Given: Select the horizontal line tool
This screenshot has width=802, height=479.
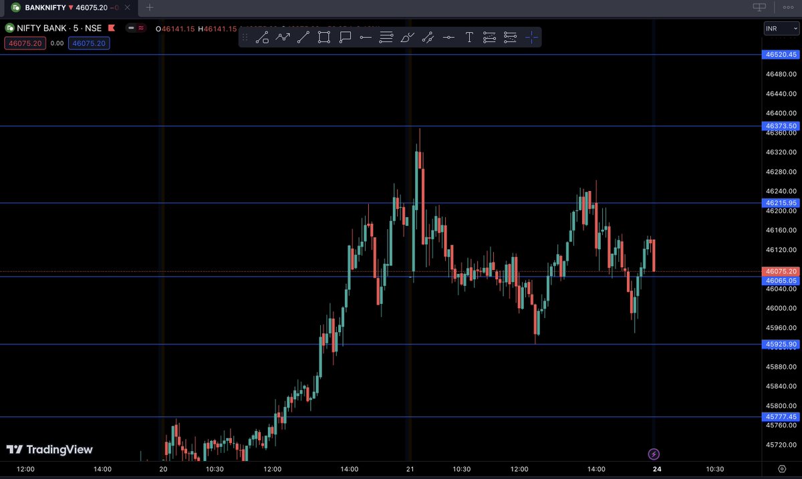Looking at the screenshot, I should point(448,37).
